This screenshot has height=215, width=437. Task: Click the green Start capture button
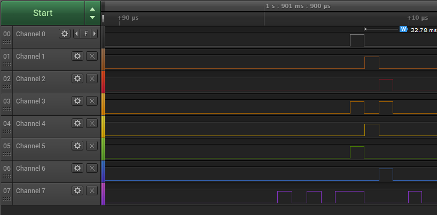point(42,13)
